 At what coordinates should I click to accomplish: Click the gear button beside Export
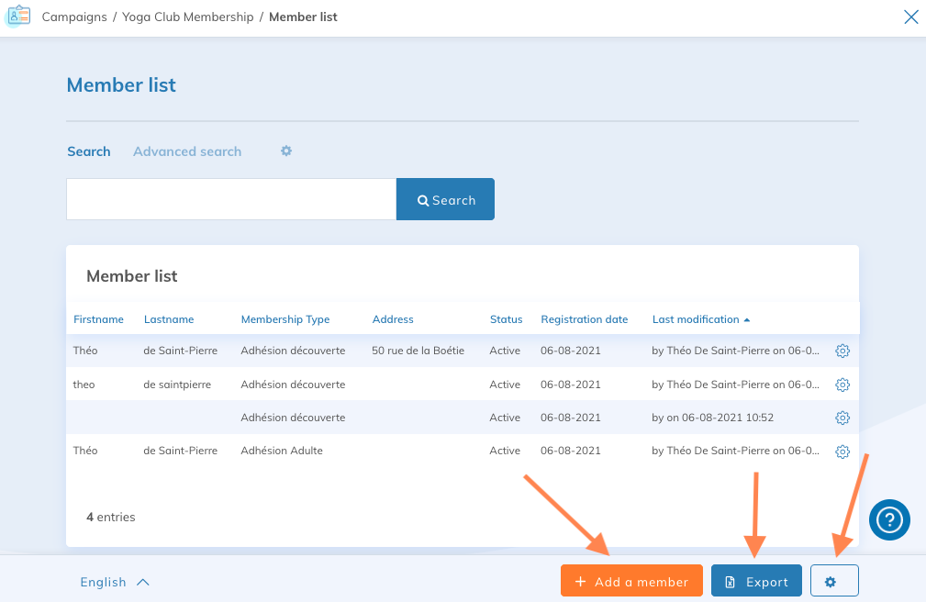click(833, 582)
